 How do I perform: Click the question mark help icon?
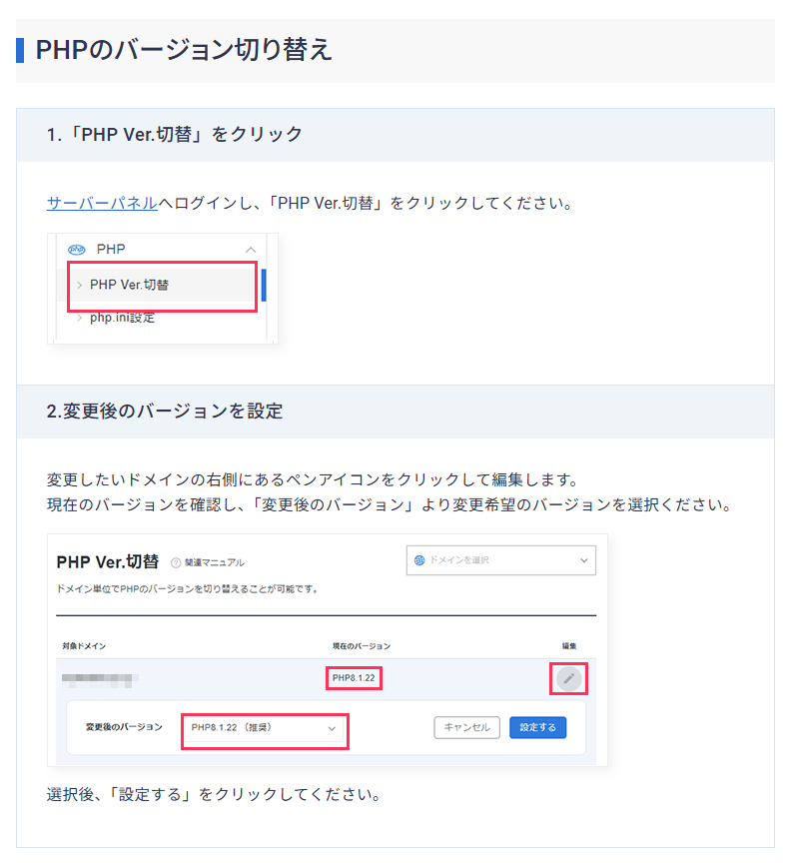pyautogui.click(x=176, y=563)
